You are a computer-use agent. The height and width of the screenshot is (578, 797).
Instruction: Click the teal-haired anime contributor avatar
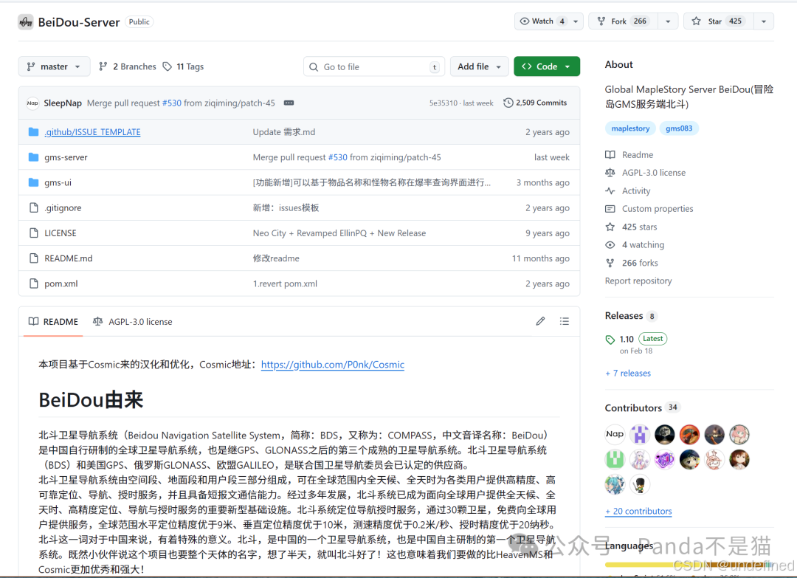615,484
